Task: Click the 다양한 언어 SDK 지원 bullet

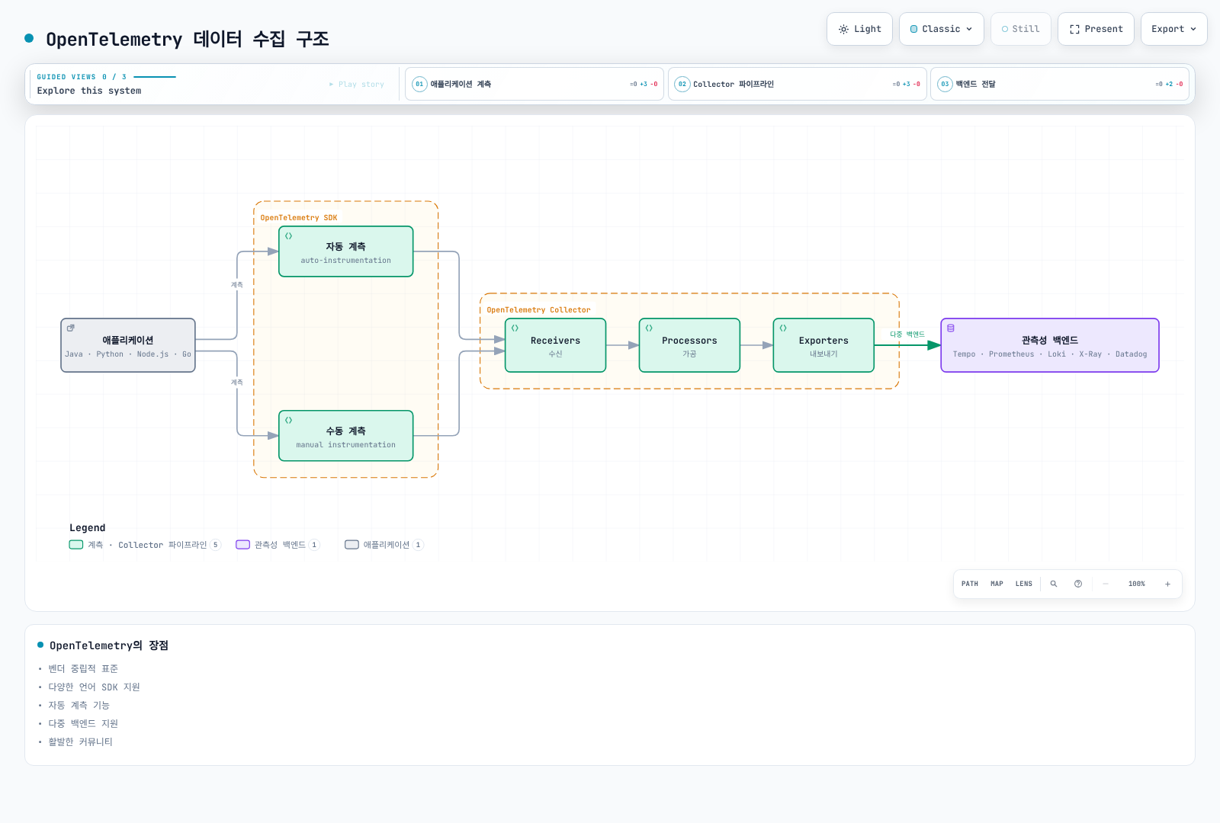Action: [95, 687]
